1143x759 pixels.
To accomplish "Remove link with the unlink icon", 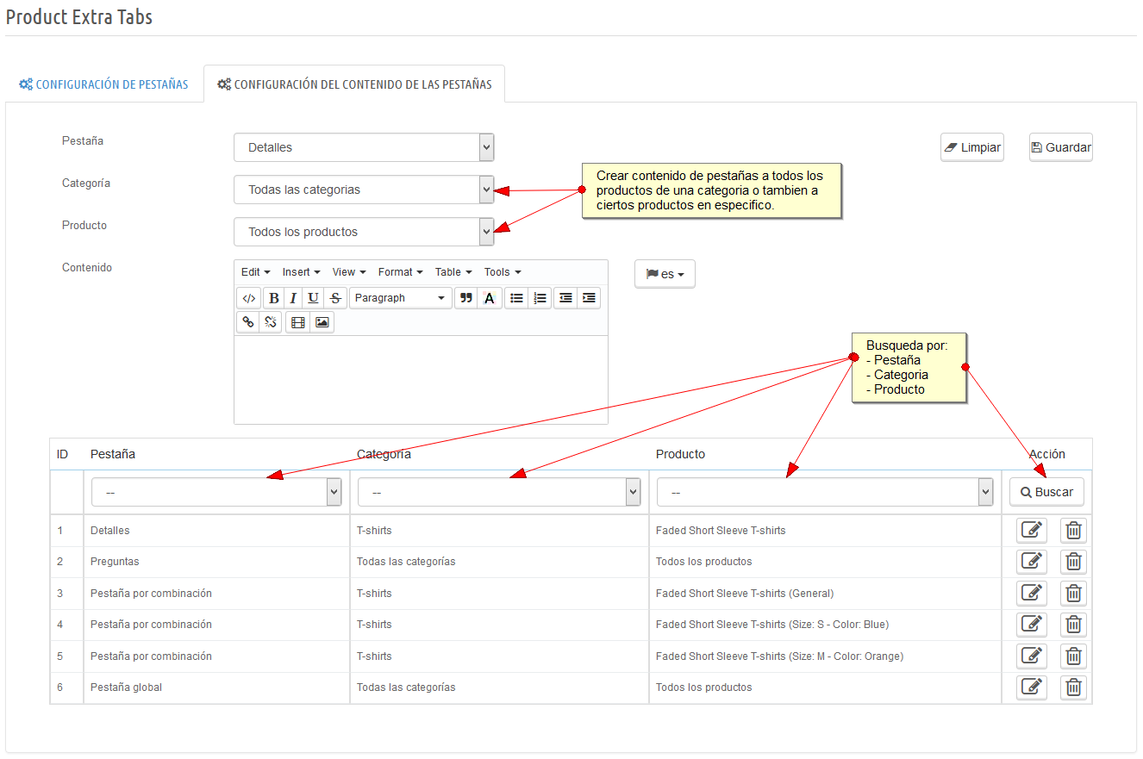I will [271, 322].
